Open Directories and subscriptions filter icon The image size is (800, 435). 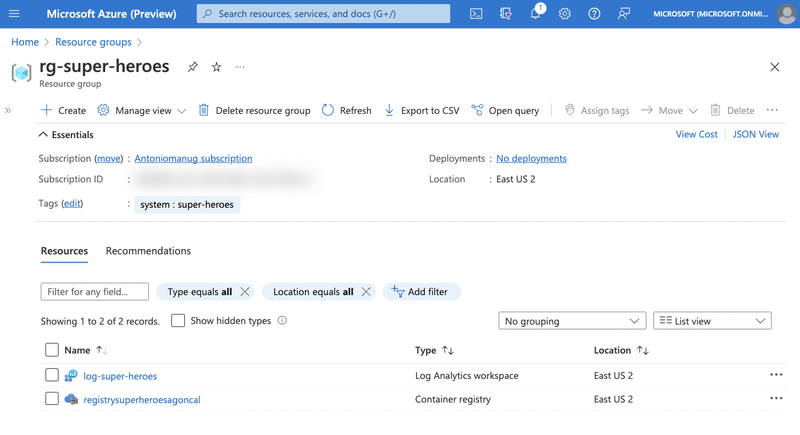pyautogui.click(x=506, y=14)
